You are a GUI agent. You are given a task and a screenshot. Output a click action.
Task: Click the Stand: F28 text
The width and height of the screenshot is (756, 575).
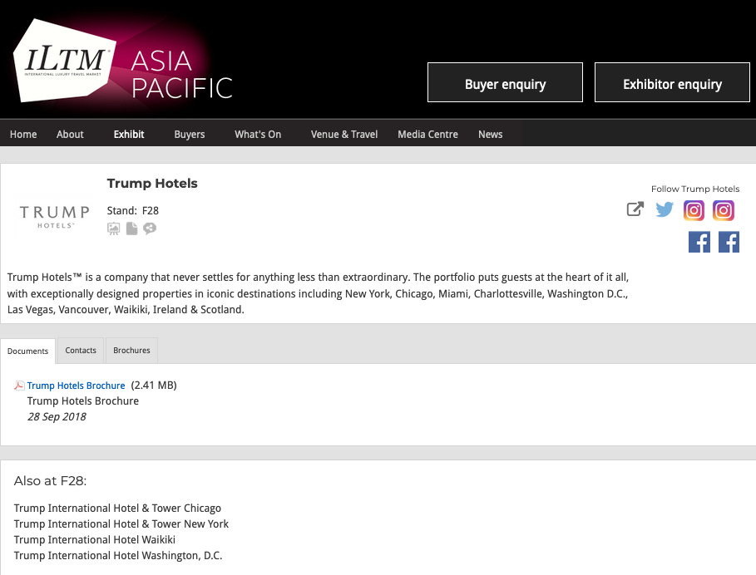(x=132, y=211)
